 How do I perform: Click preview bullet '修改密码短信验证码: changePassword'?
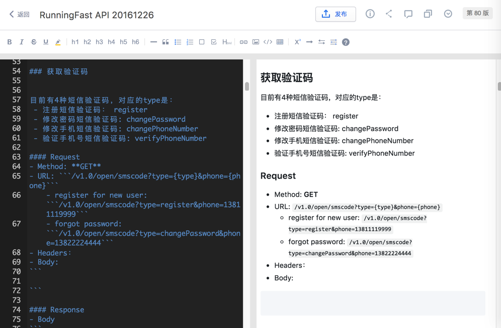(x=336, y=128)
